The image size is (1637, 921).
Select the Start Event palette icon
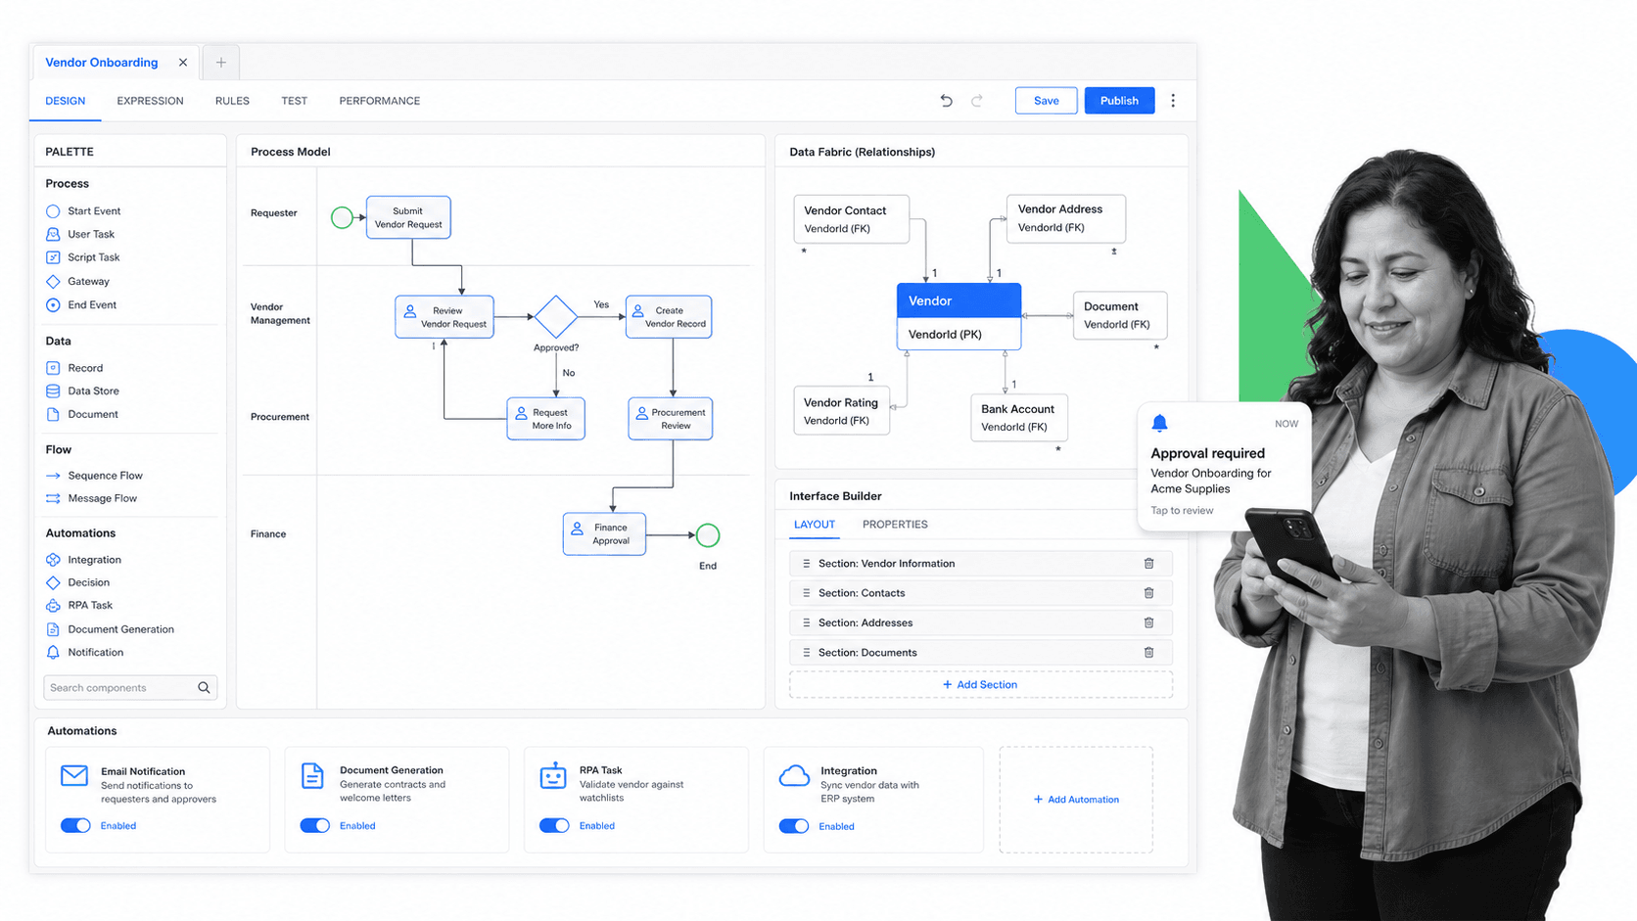(x=53, y=211)
